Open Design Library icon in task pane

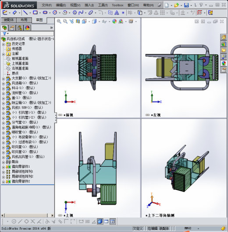(x=224, y=44)
